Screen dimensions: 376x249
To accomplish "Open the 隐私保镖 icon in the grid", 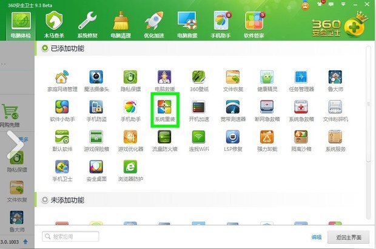I will click(130, 81).
